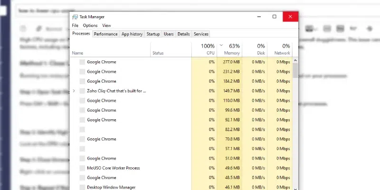Select the Google Chrome row using 51.0 MB
The width and height of the screenshot is (380, 190).
[x=181, y=158]
